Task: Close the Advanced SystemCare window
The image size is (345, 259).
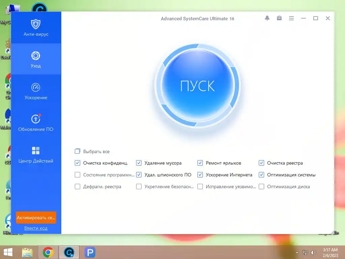Action: tap(327, 18)
